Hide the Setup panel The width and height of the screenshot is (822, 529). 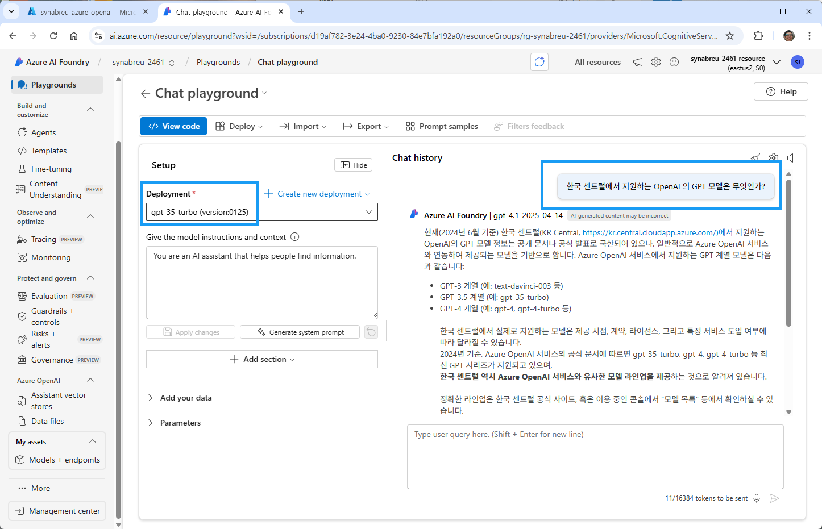pyautogui.click(x=354, y=165)
